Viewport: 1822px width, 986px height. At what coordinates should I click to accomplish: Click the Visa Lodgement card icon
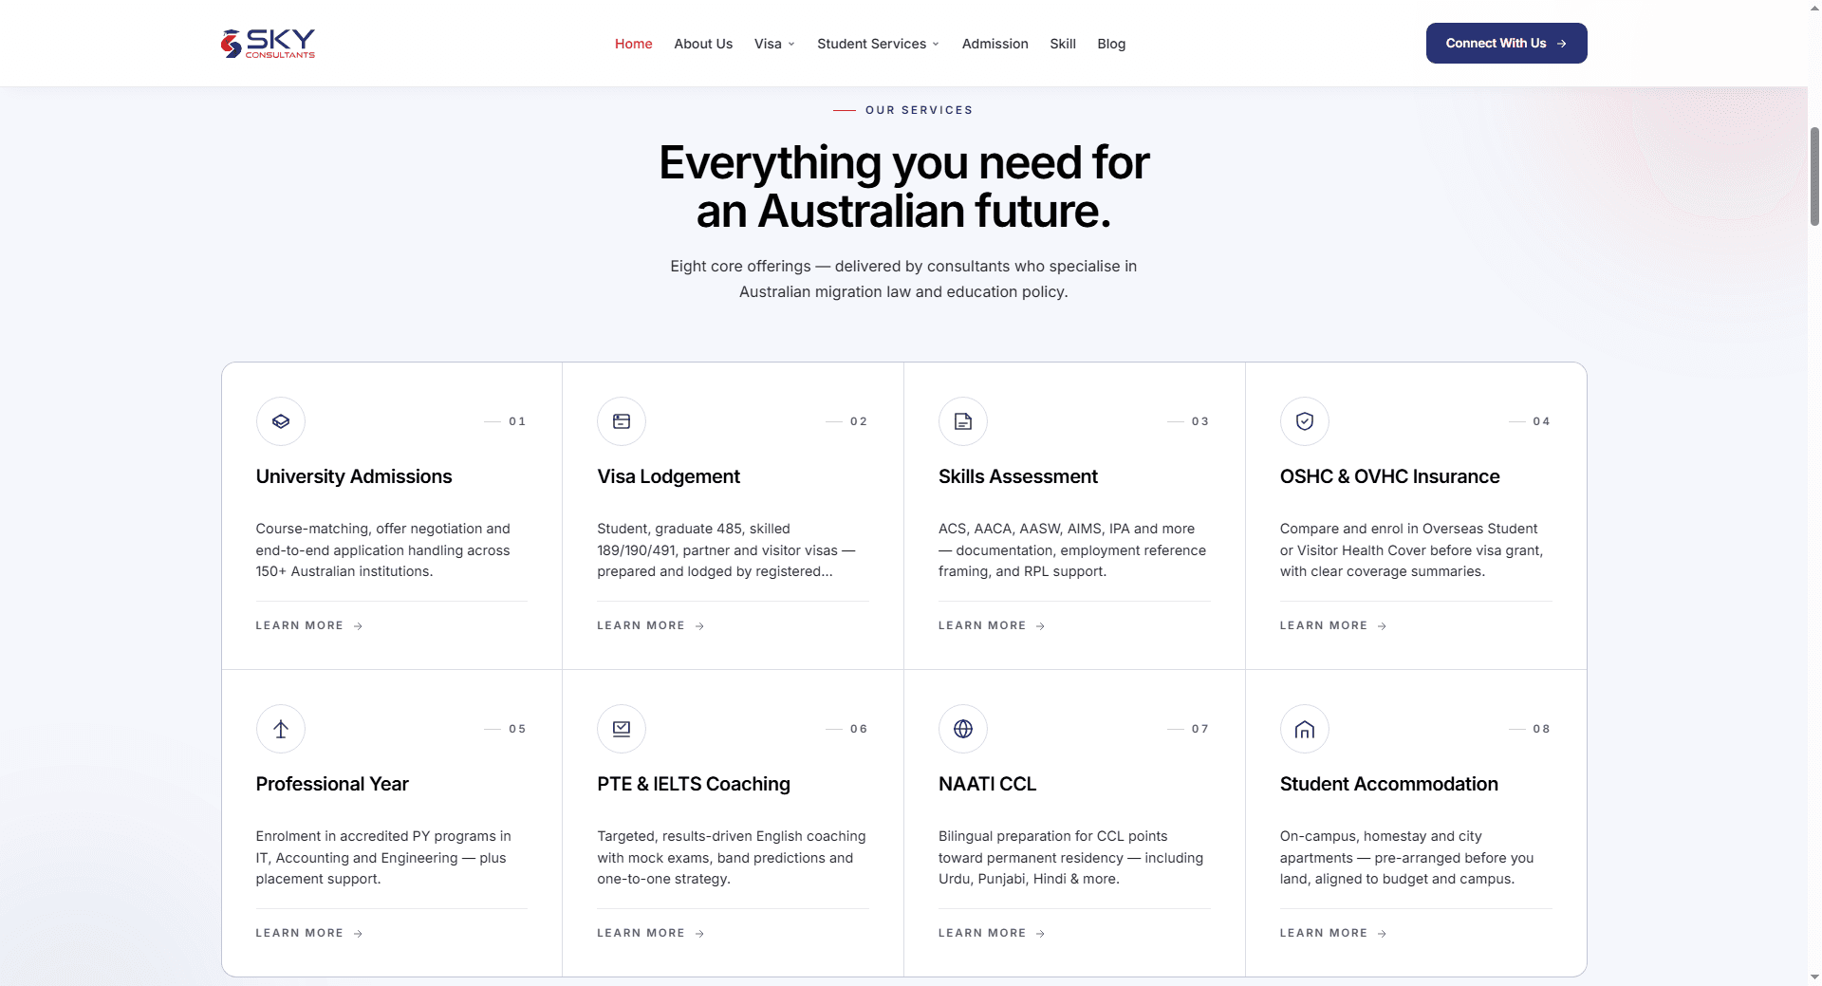(622, 421)
